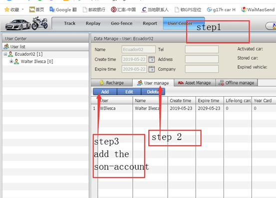
Task: Click the car and motorcycle logo
Action: tap(26, 23)
